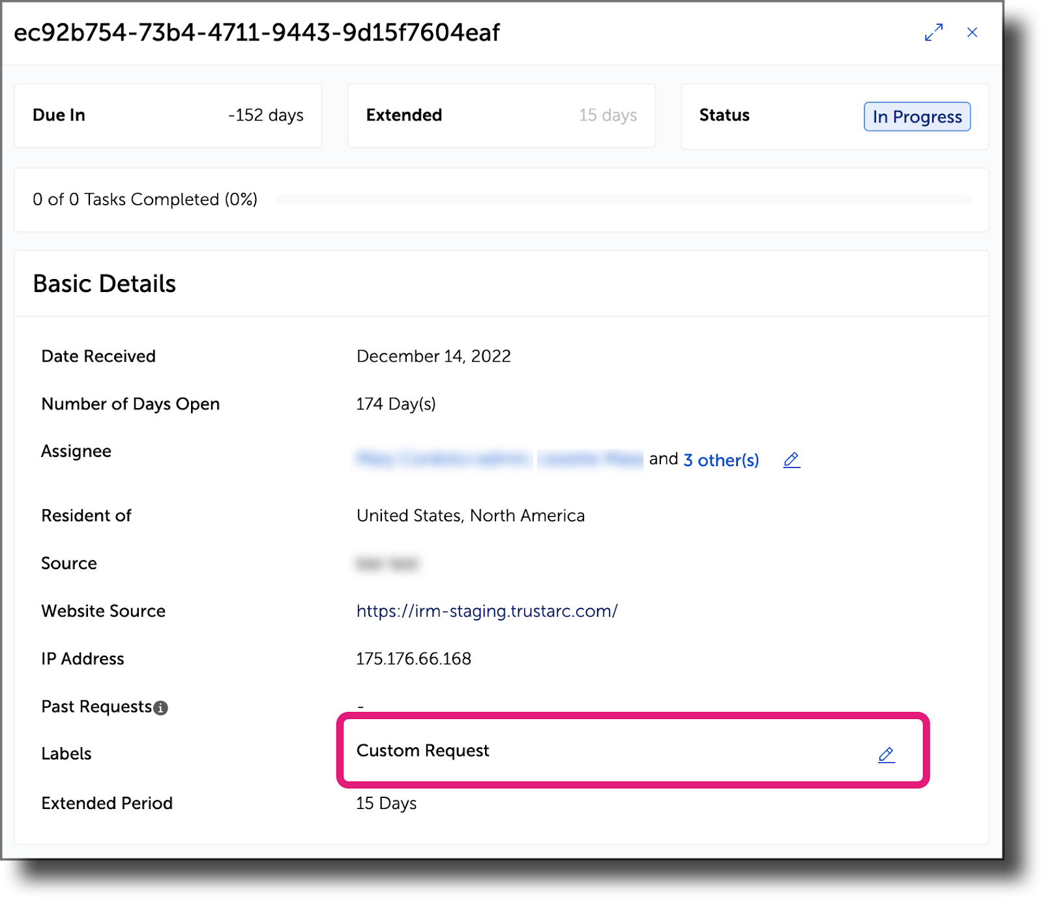Select the Date Received value December 14, 2022

tap(433, 356)
